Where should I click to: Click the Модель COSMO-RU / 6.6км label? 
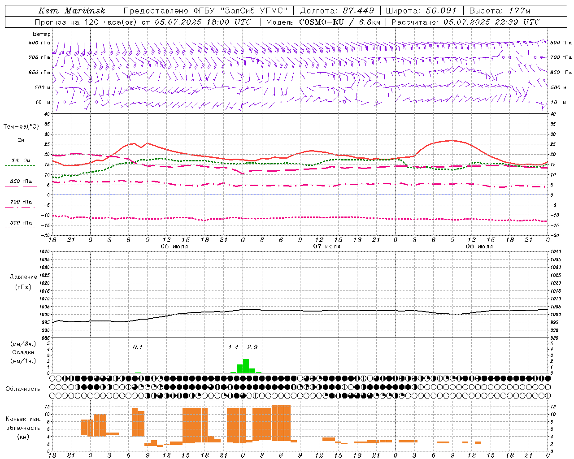(323, 22)
